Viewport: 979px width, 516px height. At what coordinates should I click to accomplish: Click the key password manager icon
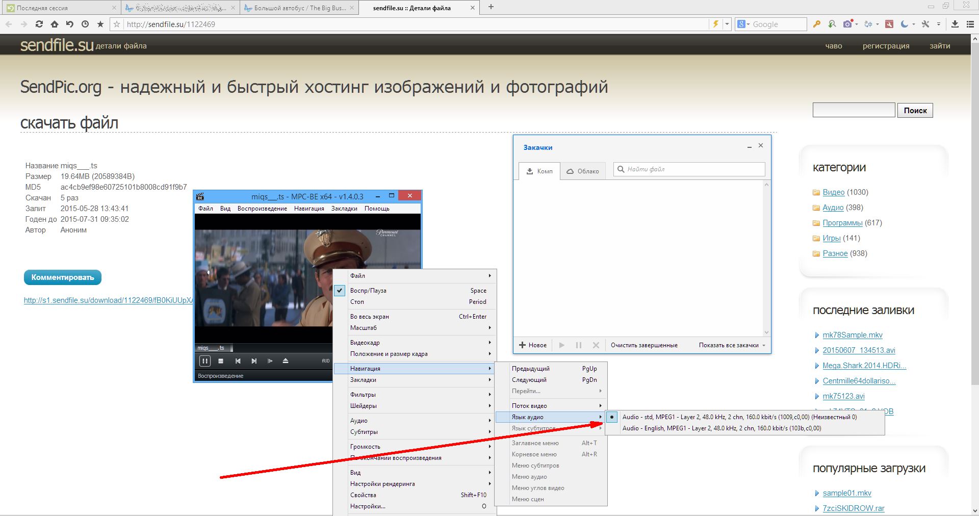[x=817, y=24]
